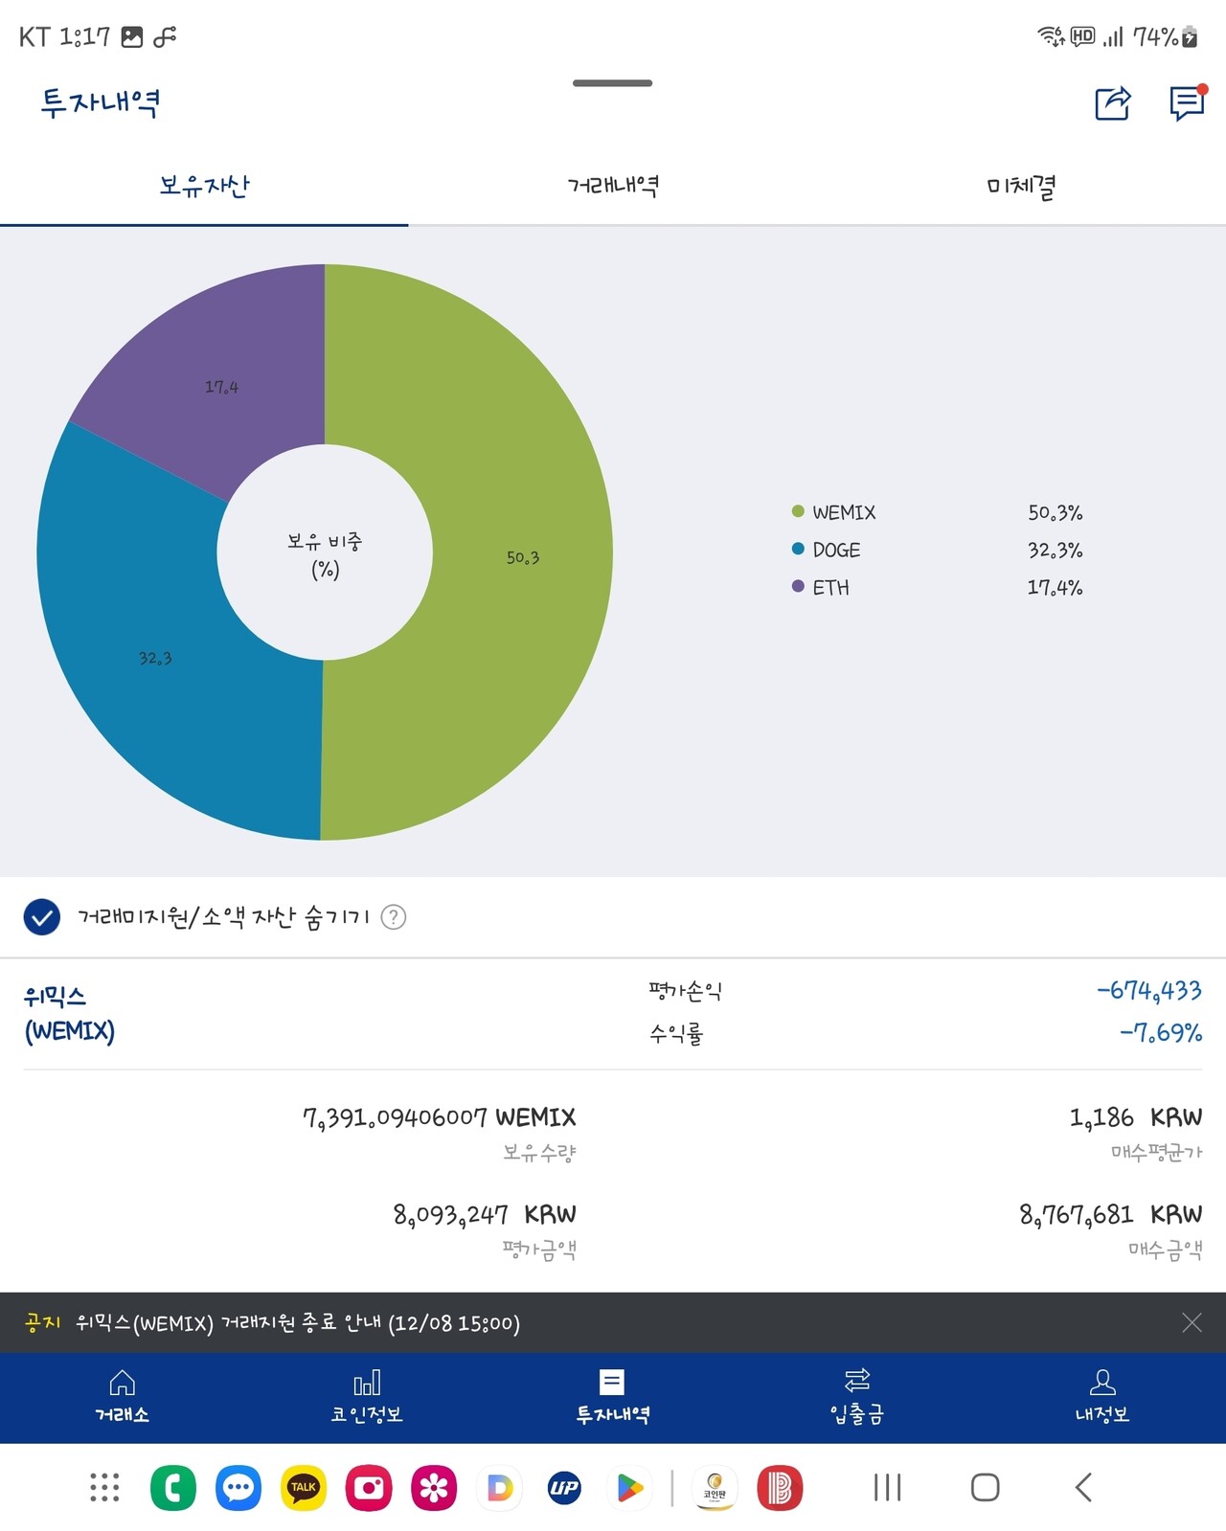Open the chat messages icon
This screenshot has height=1531, width=1226.
1187,102
